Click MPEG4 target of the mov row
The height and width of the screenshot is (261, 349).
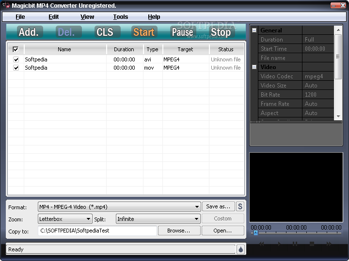point(172,68)
